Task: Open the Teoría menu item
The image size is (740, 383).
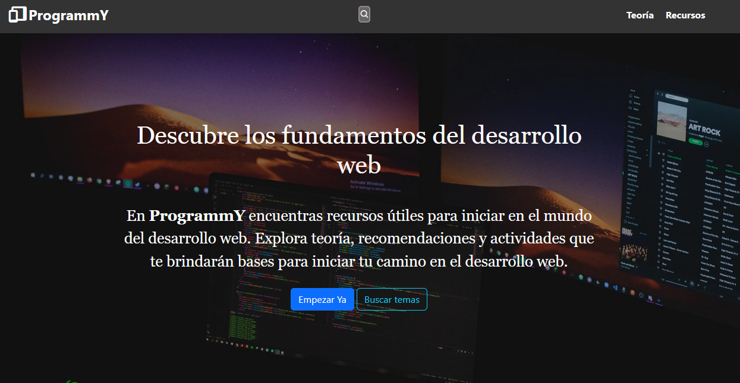Action: tap(640, 15)
